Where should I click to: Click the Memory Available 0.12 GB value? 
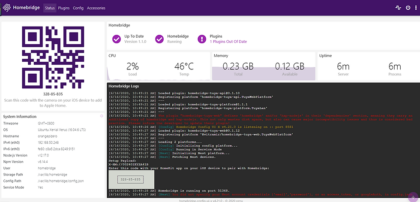[290, 66]
